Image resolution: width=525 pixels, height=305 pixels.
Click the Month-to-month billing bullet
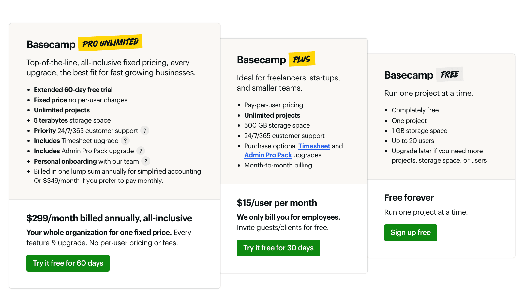(x=278, y=166)
